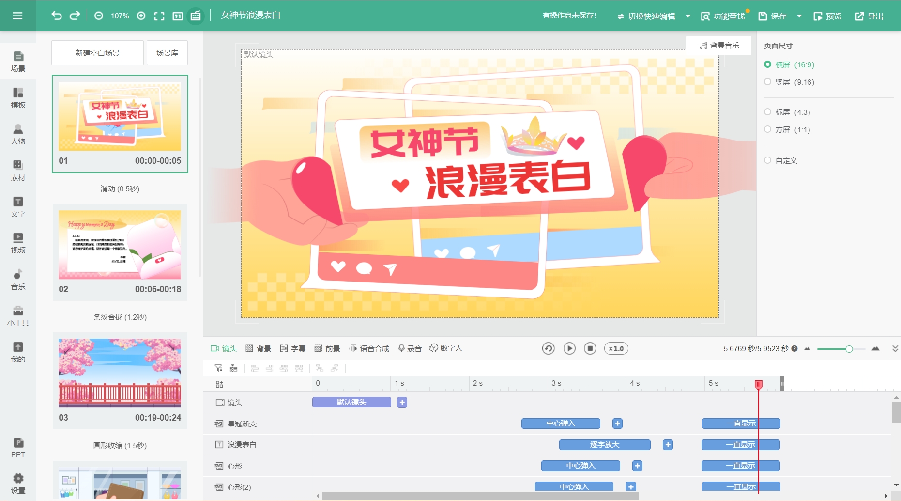Viewport: 901px width, 501px height.
Task: Click the timeline grid layout icon
Action: (x=219, y=384)
